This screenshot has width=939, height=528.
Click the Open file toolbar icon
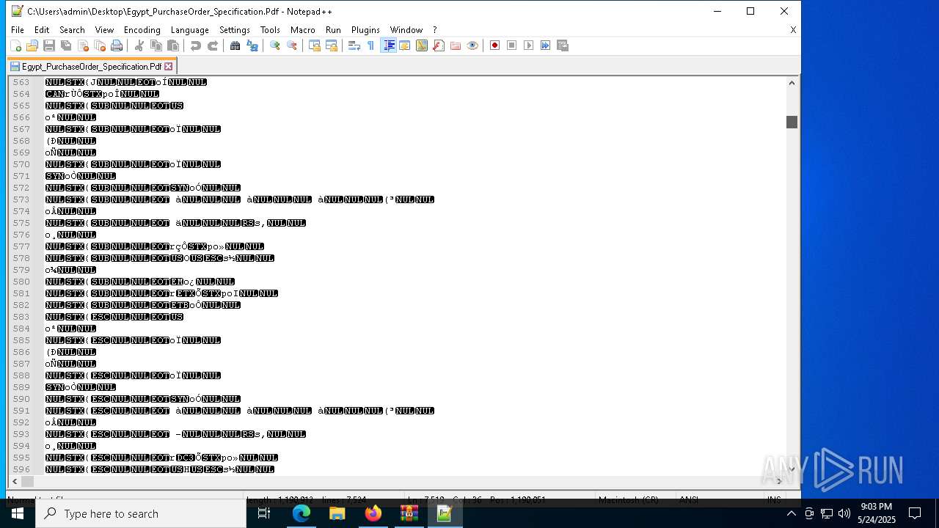pyautogui.click(x=32, y=45)
